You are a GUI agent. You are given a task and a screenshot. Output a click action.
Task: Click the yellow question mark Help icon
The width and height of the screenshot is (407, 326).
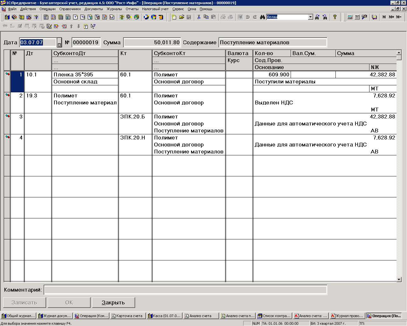(x=335, y=17)
